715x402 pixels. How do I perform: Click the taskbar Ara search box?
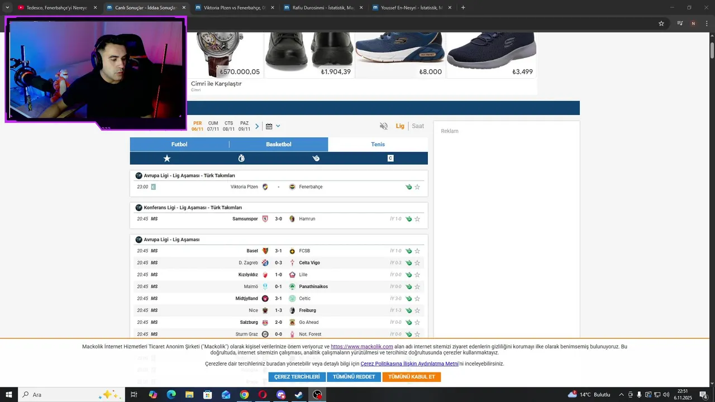(71, 395)
